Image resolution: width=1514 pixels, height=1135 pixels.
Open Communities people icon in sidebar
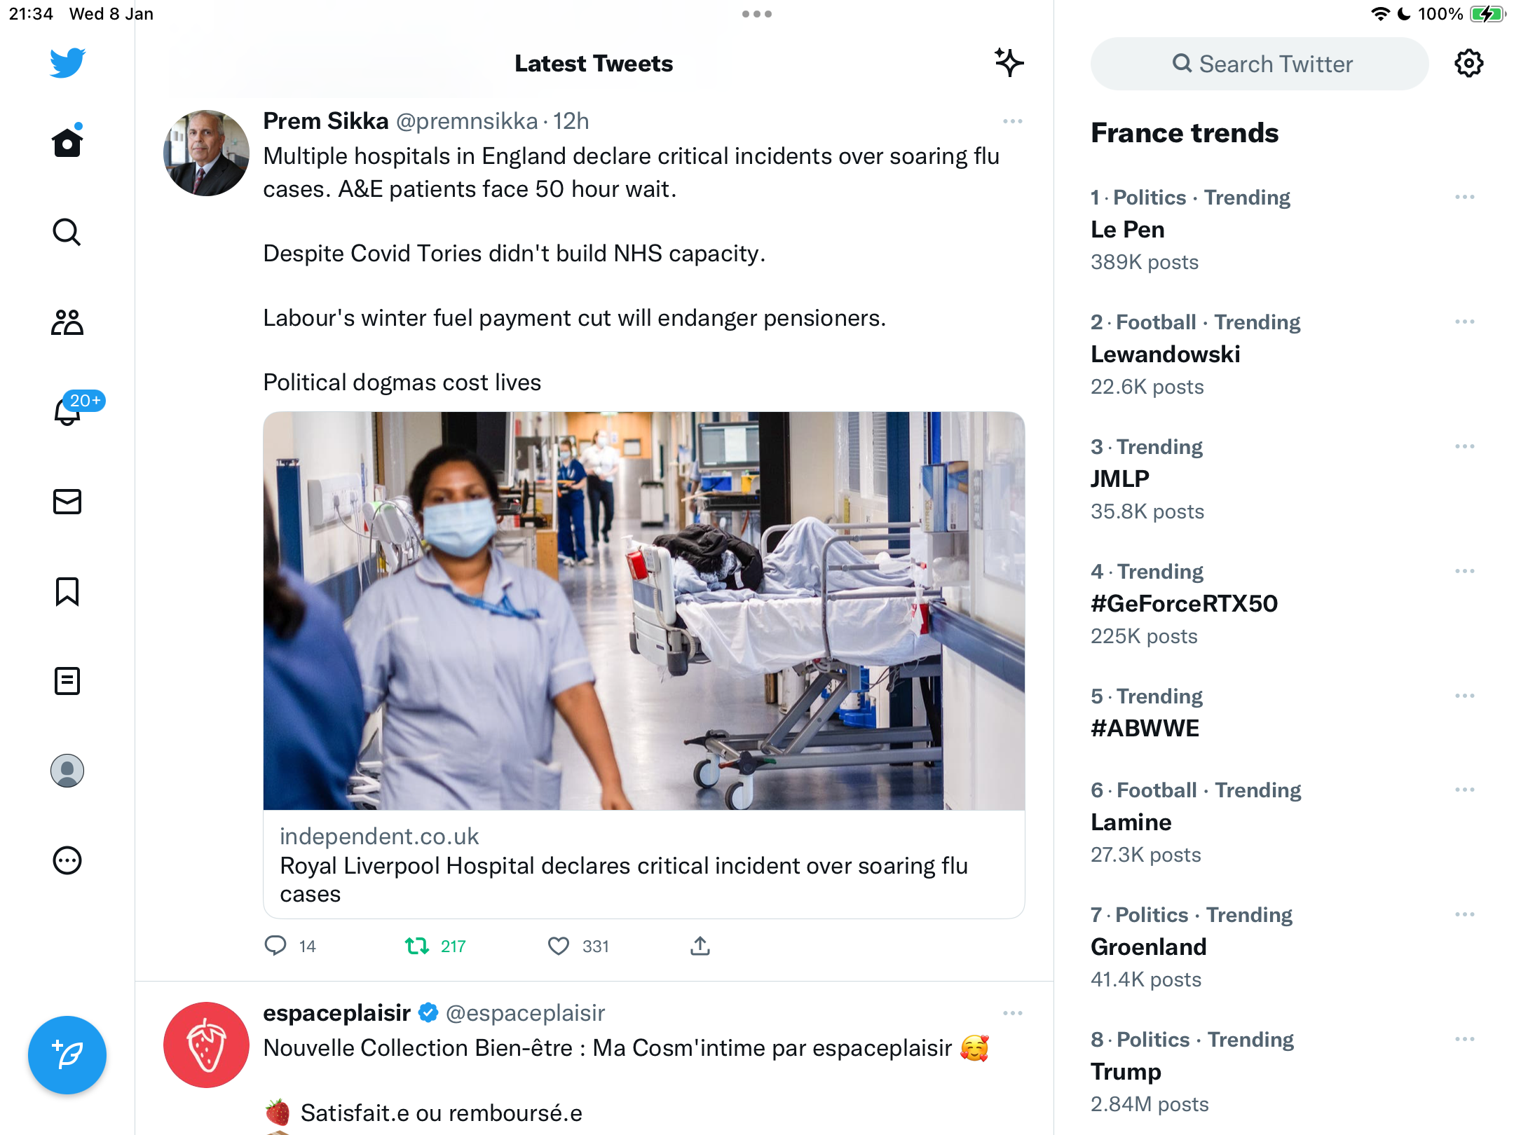coord(67,322)
